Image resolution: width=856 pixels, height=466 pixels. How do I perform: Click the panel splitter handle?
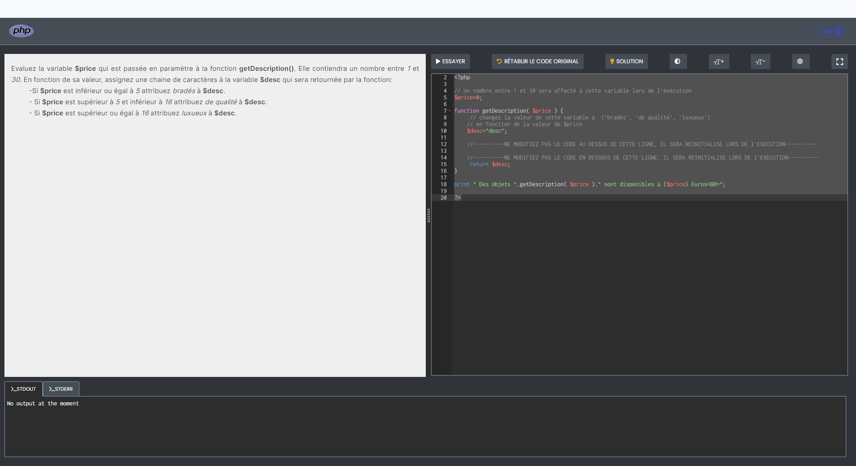pyautogui.click(x=428, y=216)
